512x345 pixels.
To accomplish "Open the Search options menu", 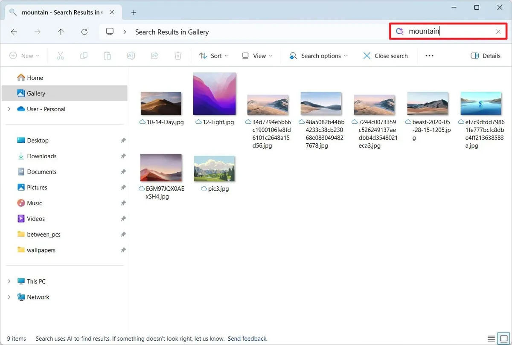I will click(317, 55).
